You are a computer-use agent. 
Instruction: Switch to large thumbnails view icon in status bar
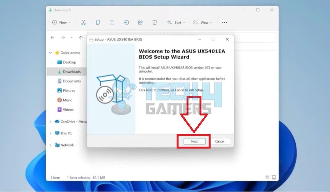tap(274, 178)
